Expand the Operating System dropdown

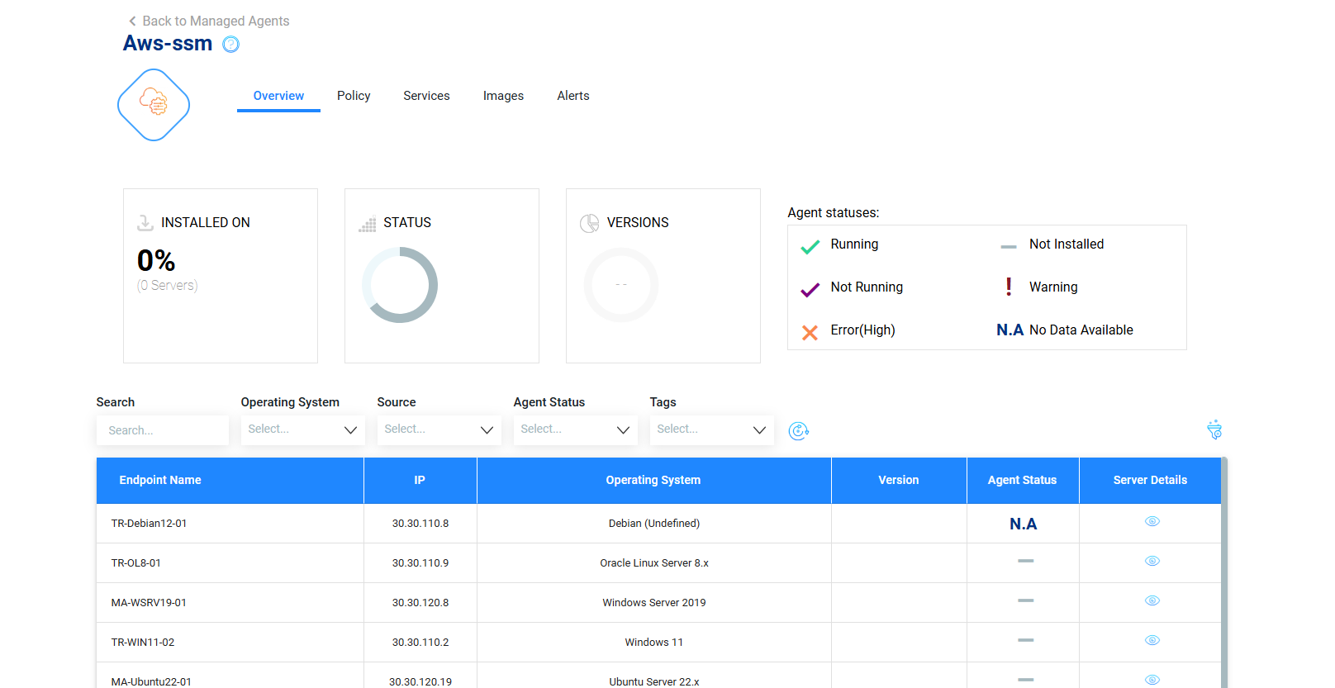302,429
